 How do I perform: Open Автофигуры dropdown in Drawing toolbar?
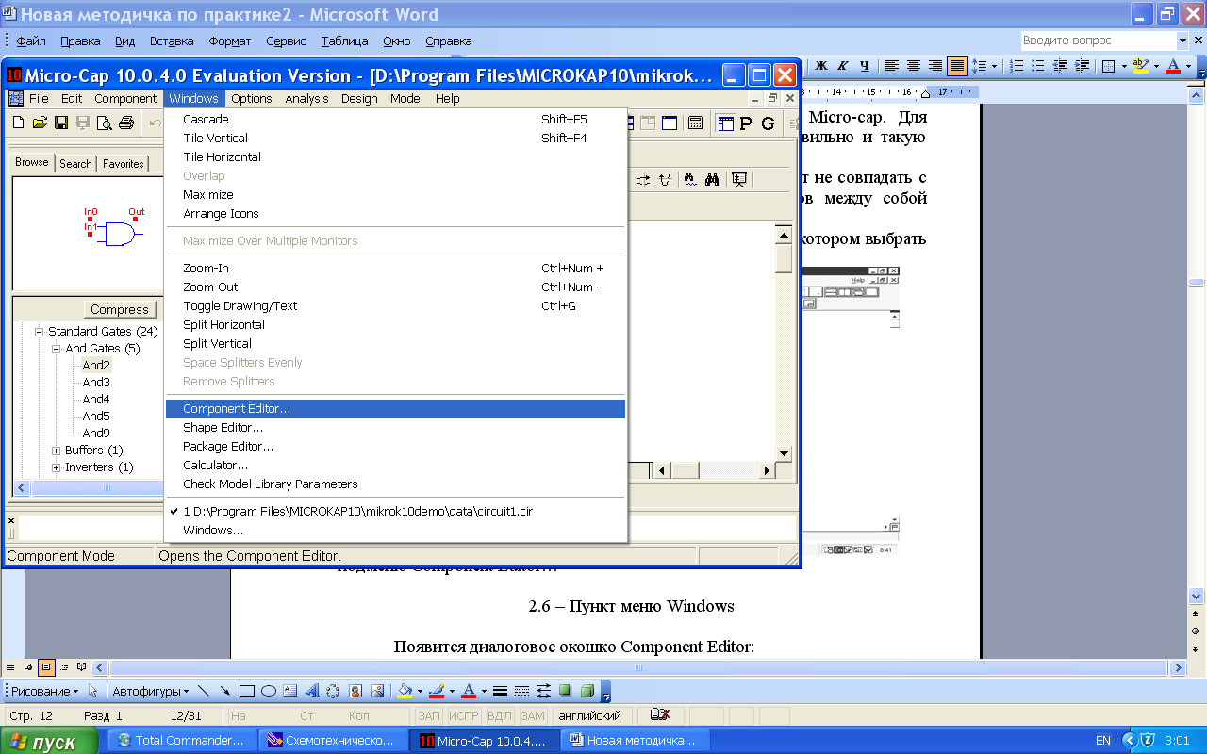pyautogui.click(x=151, y=691)
